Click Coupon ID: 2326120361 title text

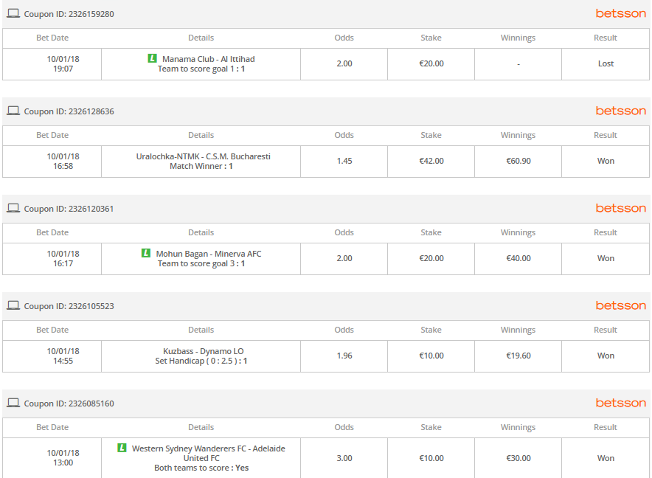point(69,209)
